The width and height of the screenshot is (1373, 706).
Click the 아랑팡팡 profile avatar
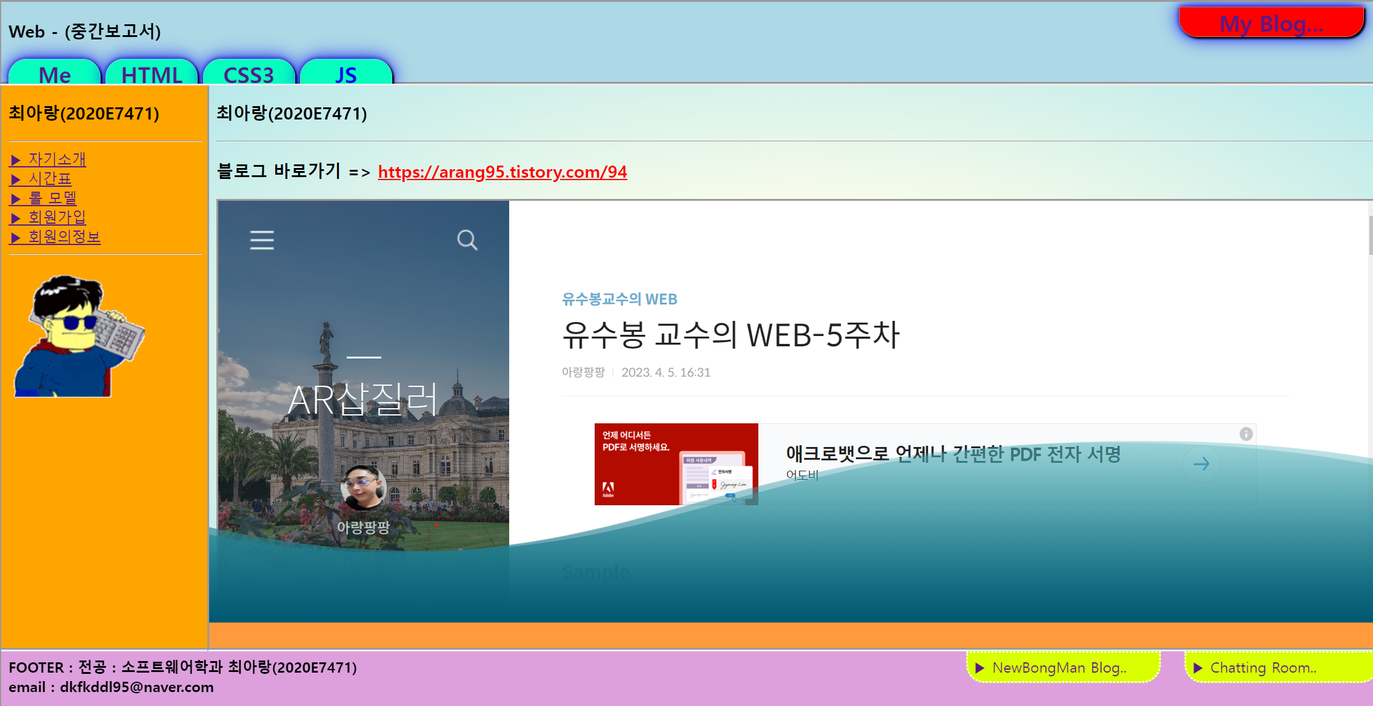click(x=363, y=488)
